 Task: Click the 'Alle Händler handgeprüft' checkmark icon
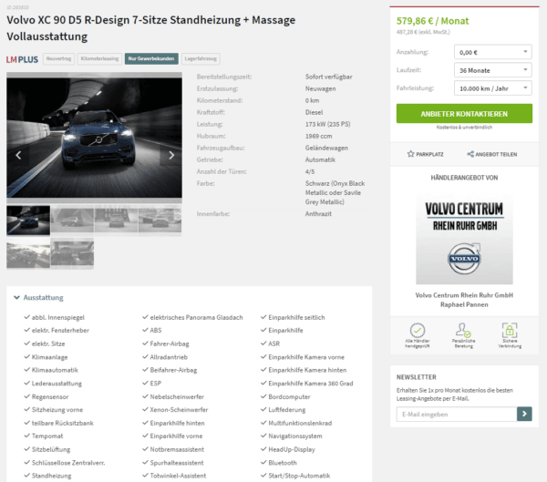[x=418, y=330]
